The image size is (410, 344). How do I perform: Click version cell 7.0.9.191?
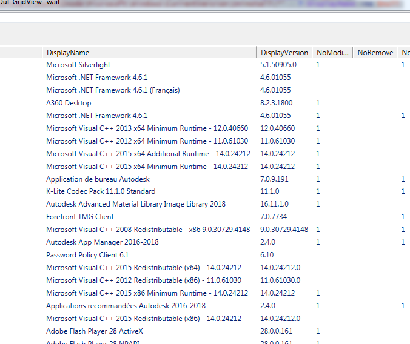(x=274, y=179)
